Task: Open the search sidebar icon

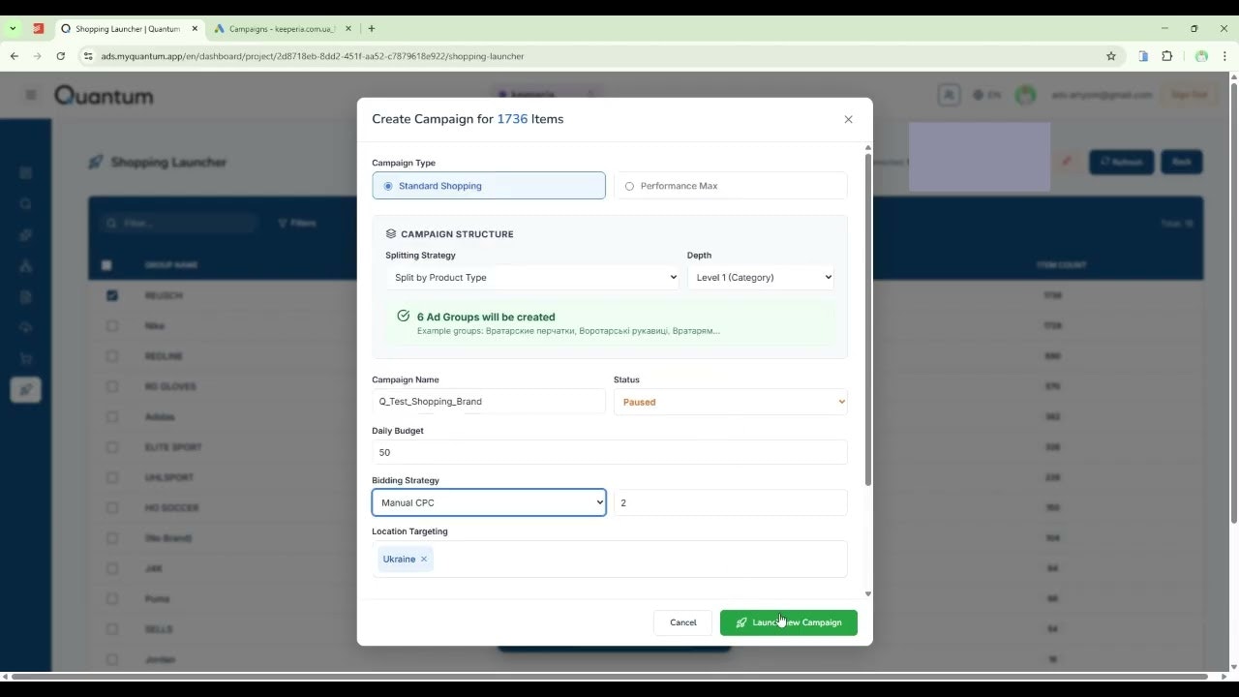Action: click(26, 203)
